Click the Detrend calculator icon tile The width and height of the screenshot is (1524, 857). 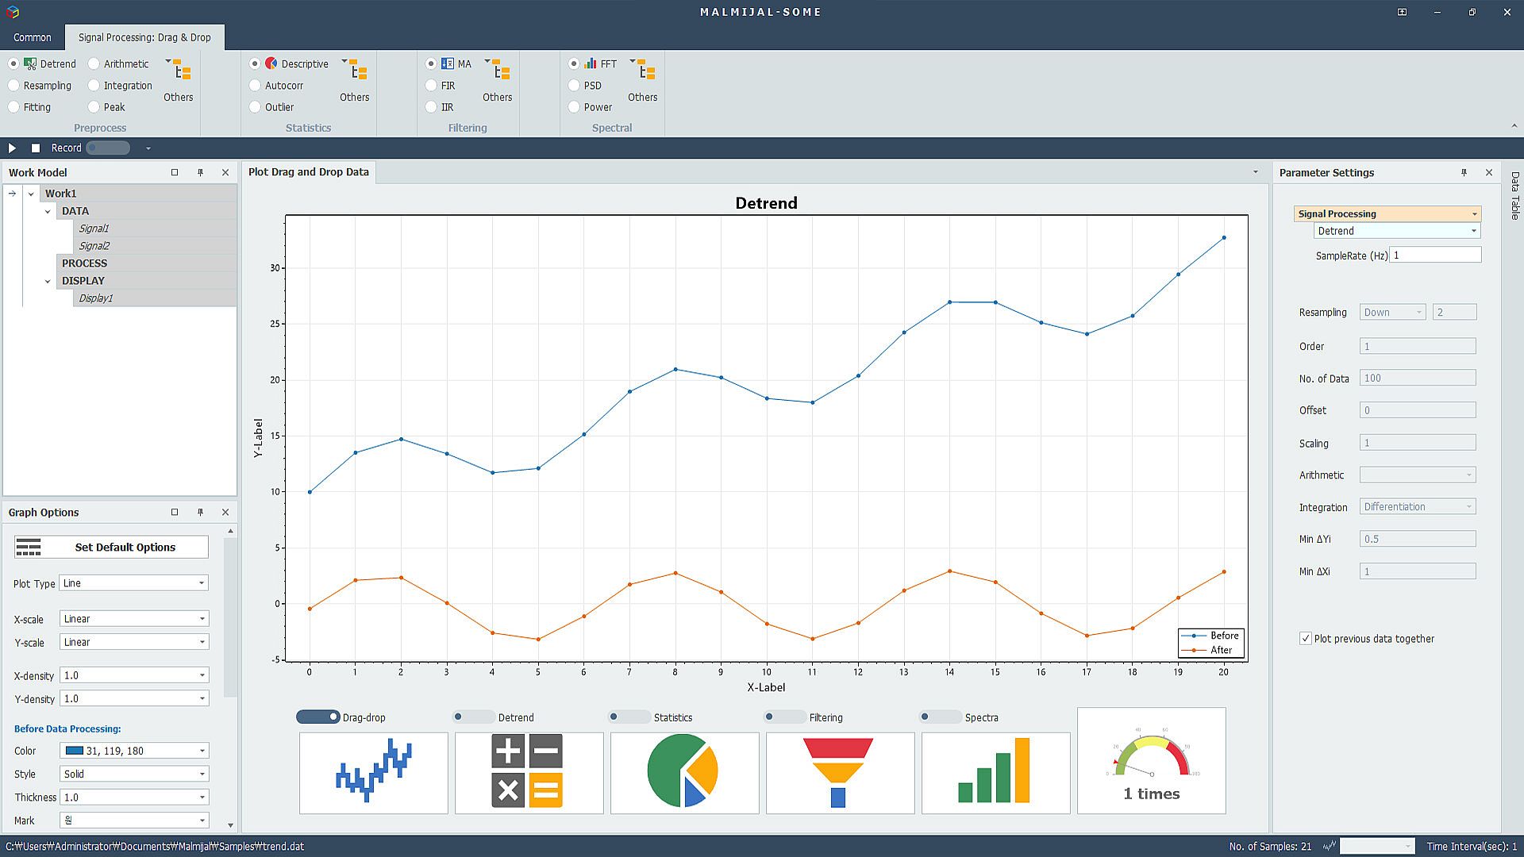click(x=529, y=772)
